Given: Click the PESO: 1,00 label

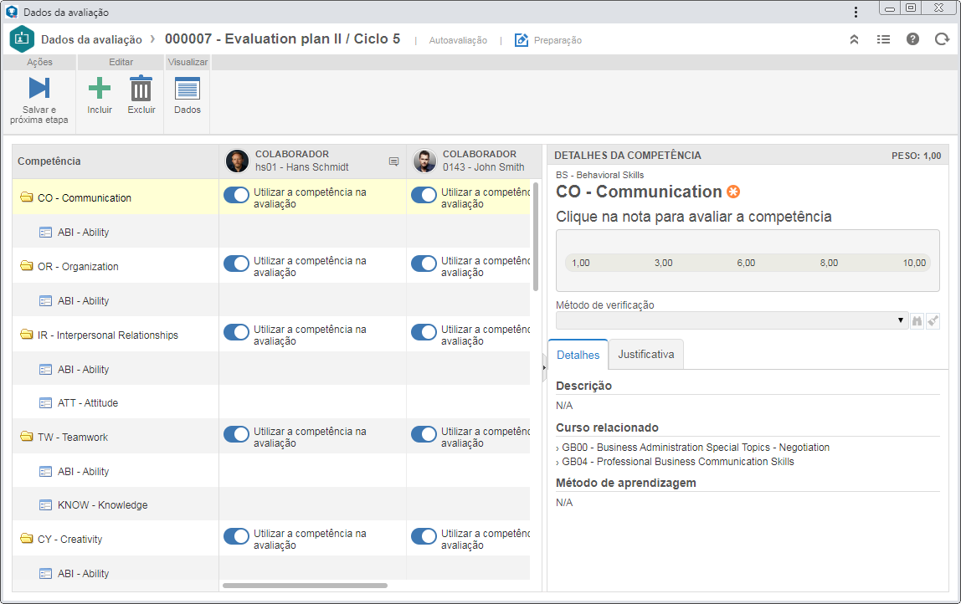Looking at the screenshot, I should point(916,156).
